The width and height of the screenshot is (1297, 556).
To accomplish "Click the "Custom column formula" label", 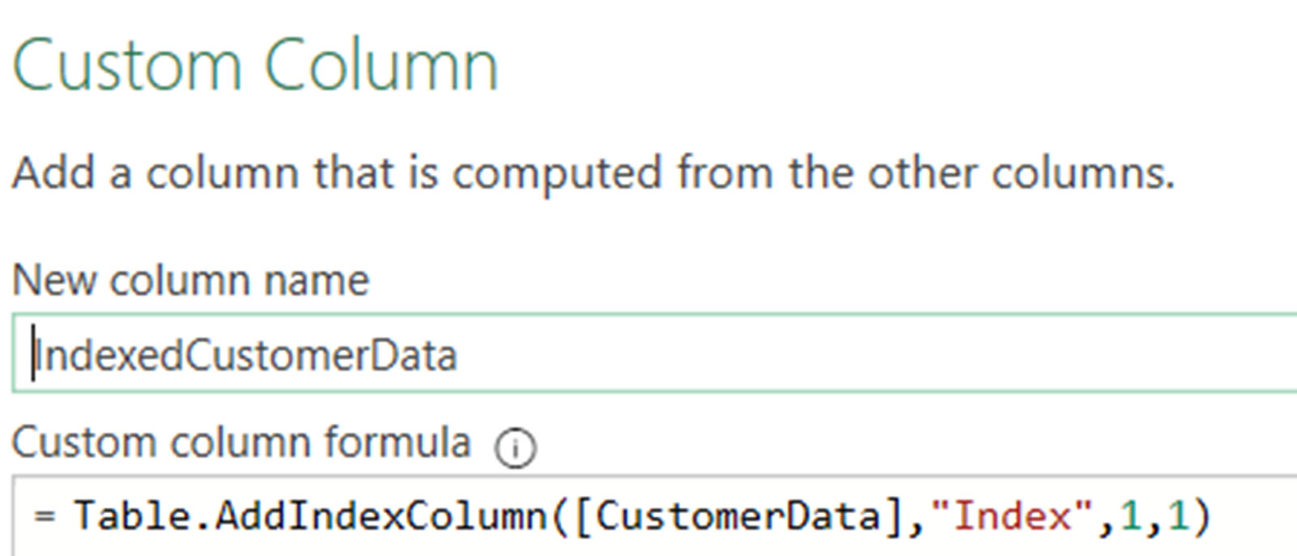I will click(241, 443).
